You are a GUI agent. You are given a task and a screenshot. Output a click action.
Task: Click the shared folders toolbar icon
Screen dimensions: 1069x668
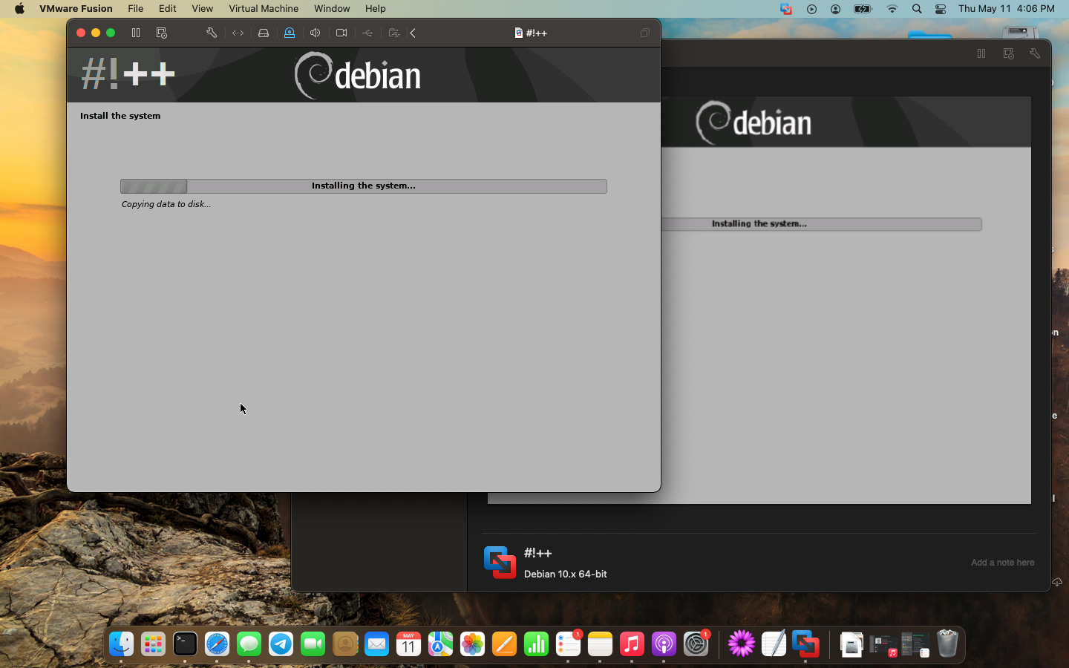394,33
